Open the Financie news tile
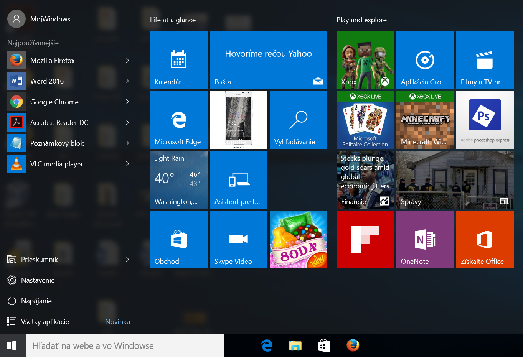This screenshot has width=523, height=357. (365, 180)
